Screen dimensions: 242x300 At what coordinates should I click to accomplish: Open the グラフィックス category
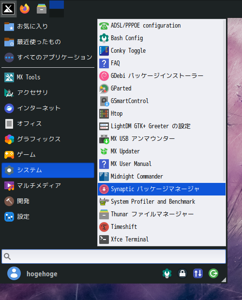click(x=48, y=139)
